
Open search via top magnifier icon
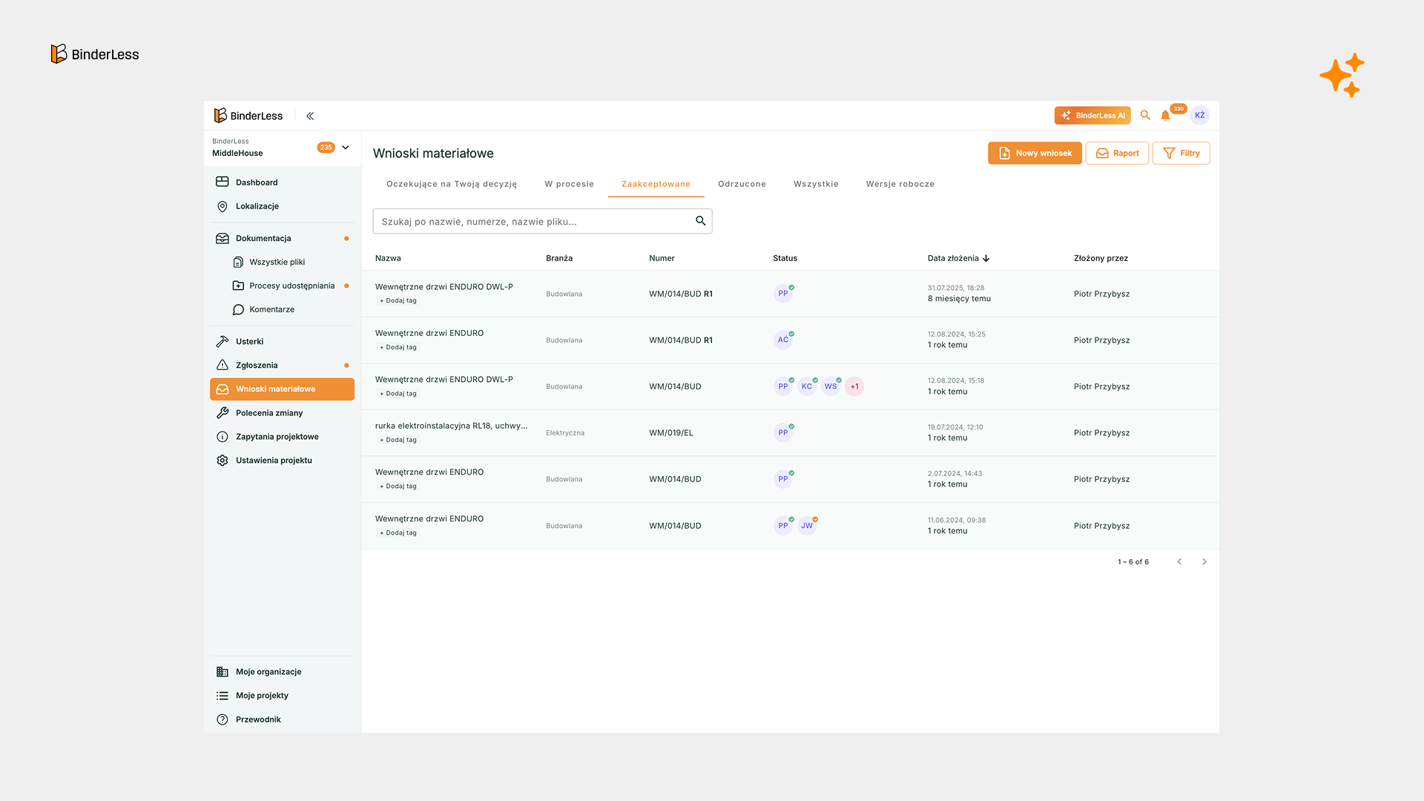1145,115
